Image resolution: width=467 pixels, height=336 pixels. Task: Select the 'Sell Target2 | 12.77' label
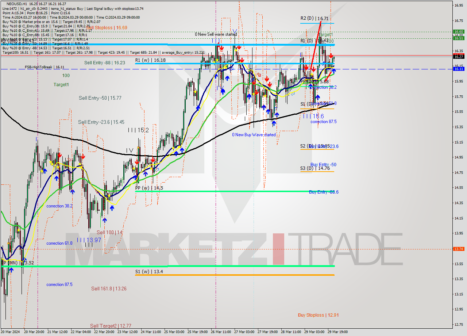[111, 326]
